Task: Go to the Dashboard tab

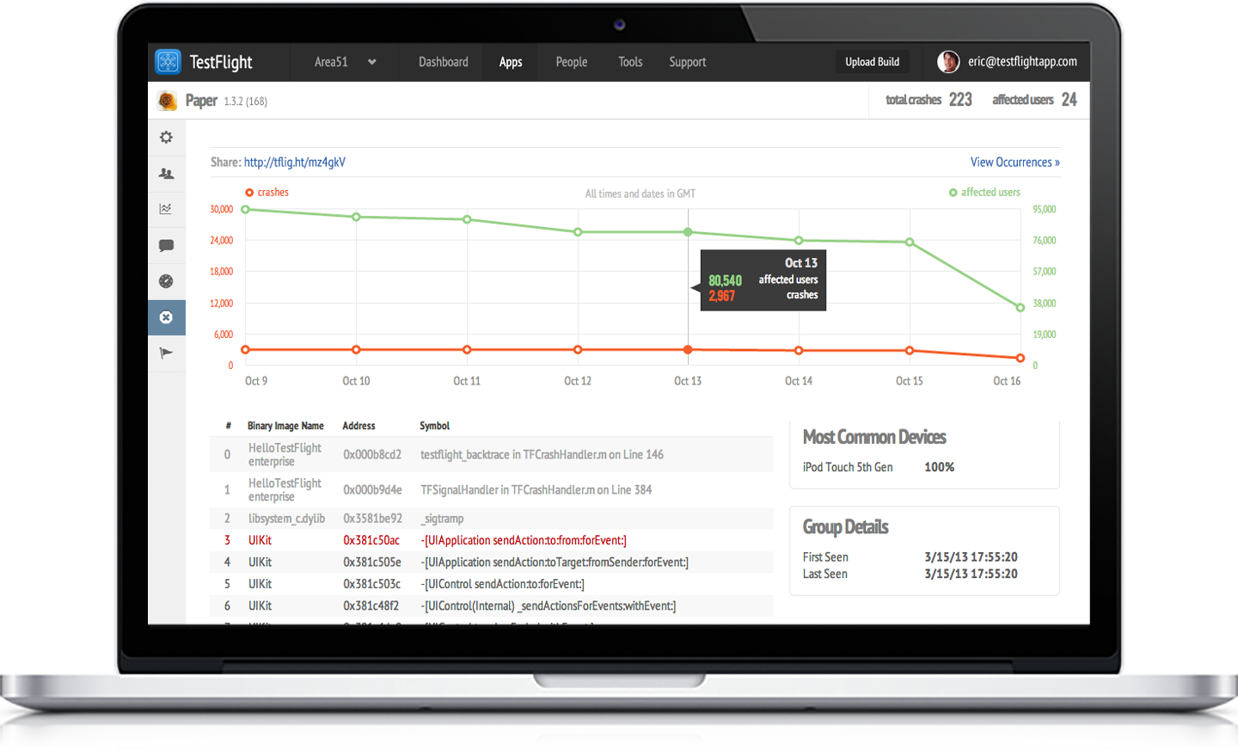Action: (444, 62)
